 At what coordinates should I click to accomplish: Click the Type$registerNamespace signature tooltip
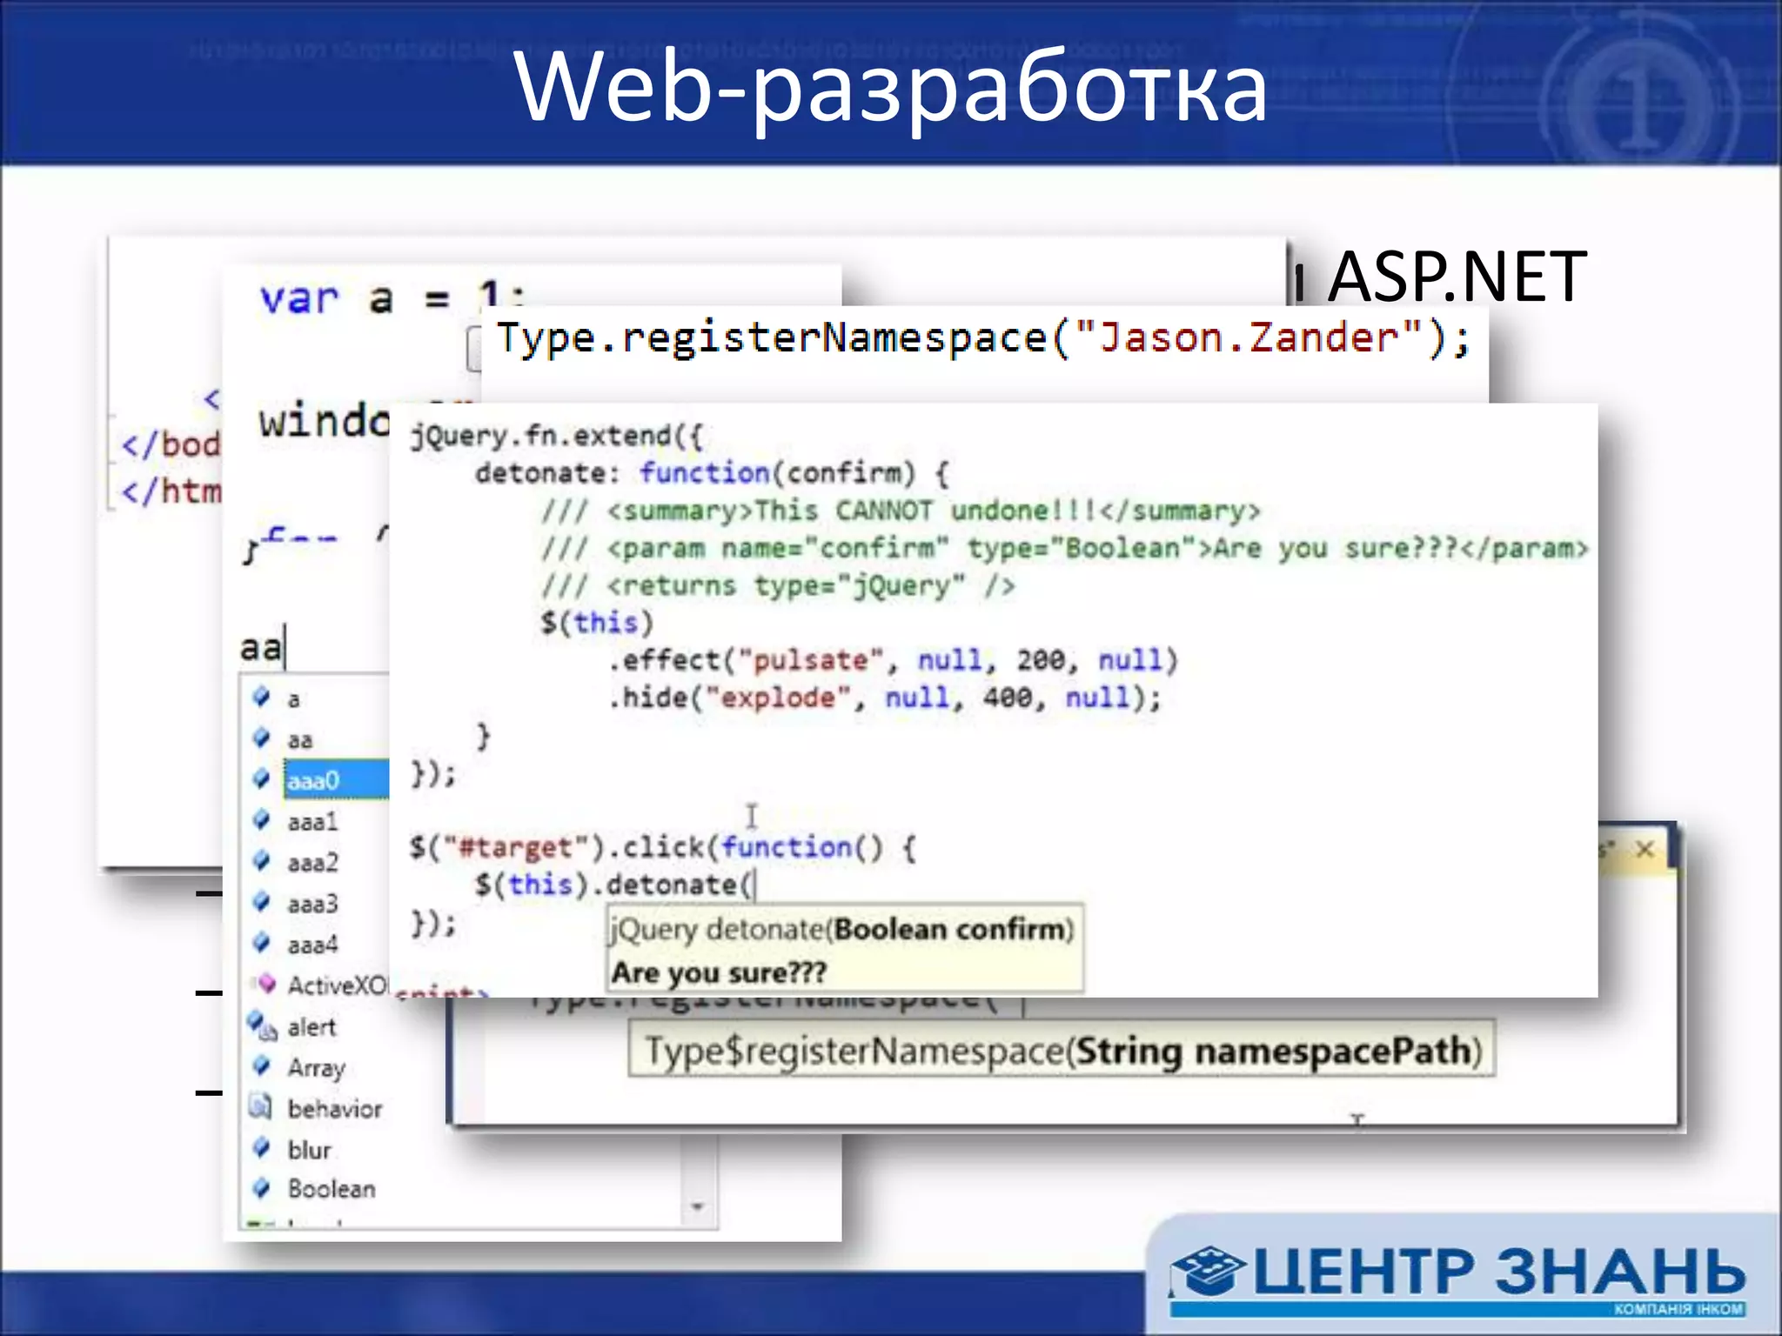coord(1062,1051)
